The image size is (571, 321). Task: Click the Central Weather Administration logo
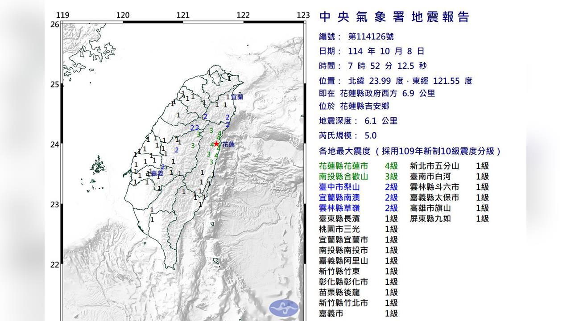[284, 308]
